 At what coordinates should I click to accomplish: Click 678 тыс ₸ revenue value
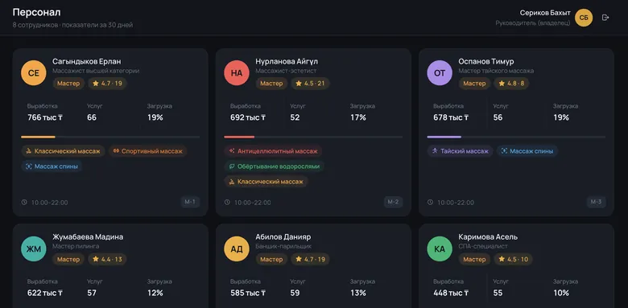(x=451, y=117)
